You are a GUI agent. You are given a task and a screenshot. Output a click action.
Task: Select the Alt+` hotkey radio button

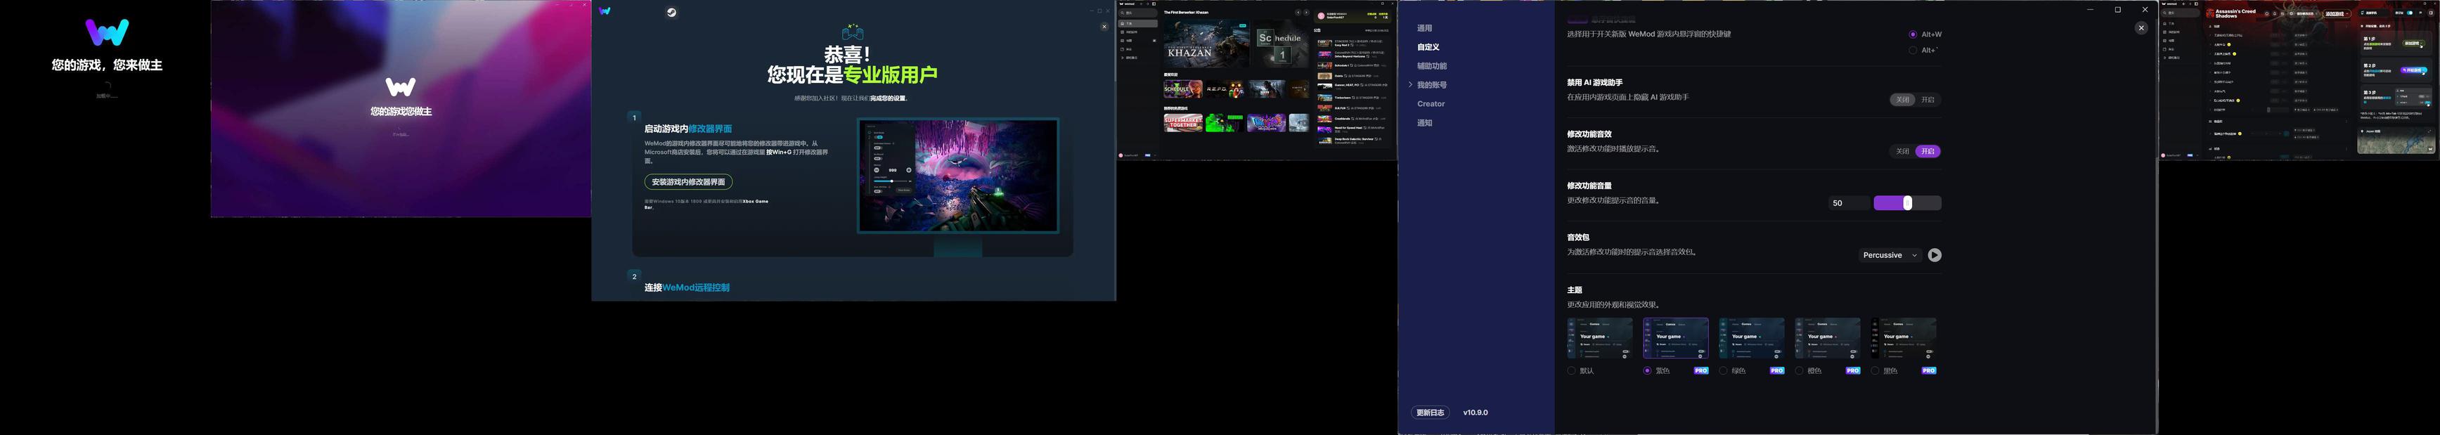[x=1912, y=50]
